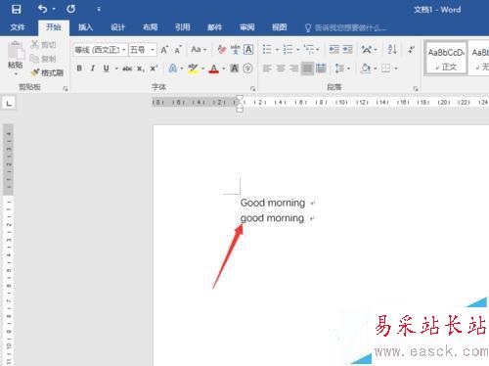This screenshot has width=489, height=366.
Task: Sort with the A-Z sort icon
Action: [x=392, y=50]
